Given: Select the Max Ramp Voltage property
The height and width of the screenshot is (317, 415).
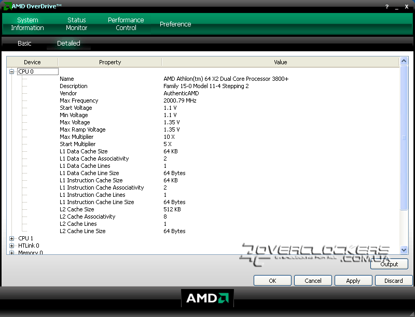Looking at the screenshot, I should point(82,129).
